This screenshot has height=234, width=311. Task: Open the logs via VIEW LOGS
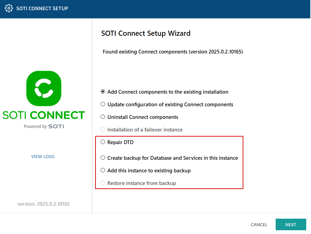coord(42,156)
